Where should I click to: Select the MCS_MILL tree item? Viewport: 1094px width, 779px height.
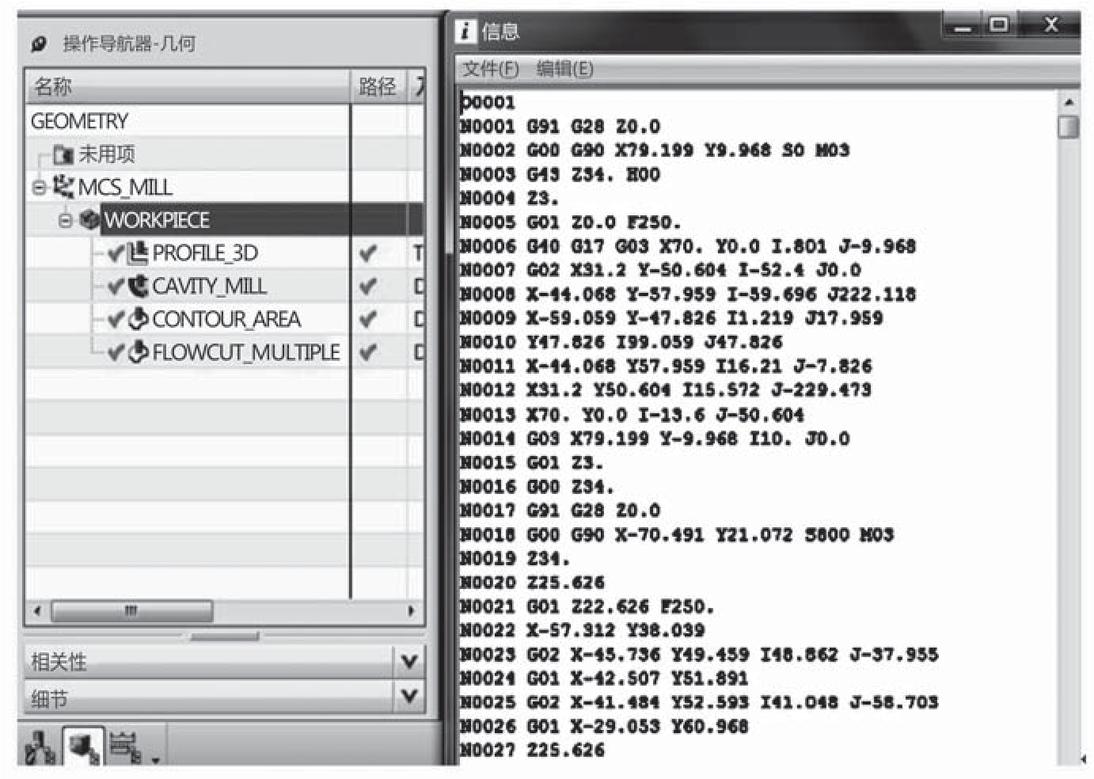[125, 188]
